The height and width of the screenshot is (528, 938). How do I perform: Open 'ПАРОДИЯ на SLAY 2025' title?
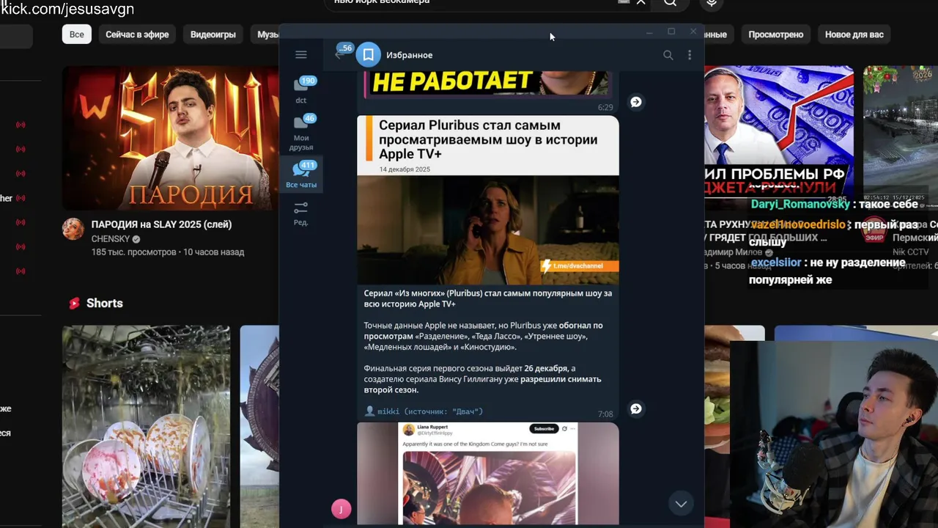pyautogui.click(x=161, y=224)
